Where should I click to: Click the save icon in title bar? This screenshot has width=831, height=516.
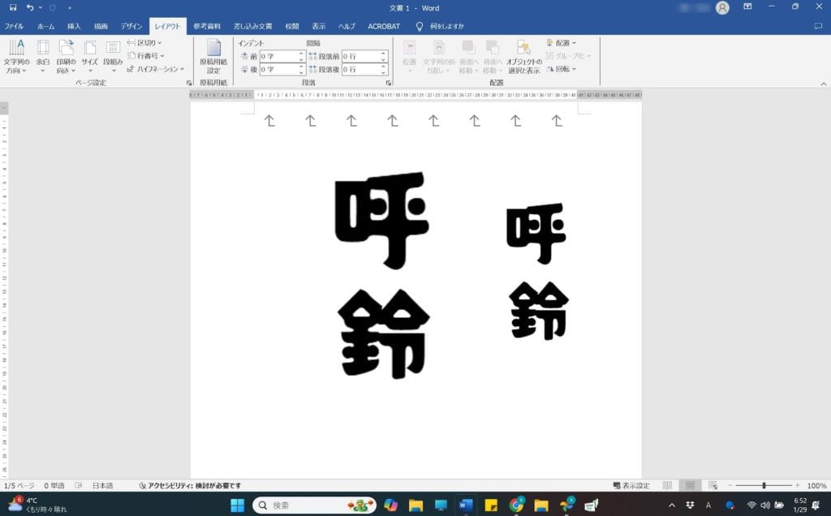12,7
